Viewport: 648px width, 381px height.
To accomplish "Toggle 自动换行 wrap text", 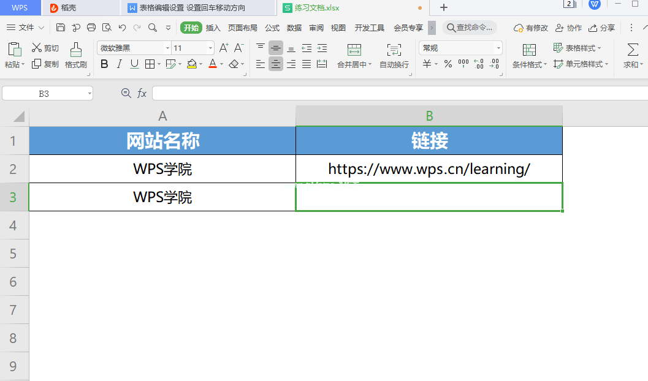I will 394,55.
